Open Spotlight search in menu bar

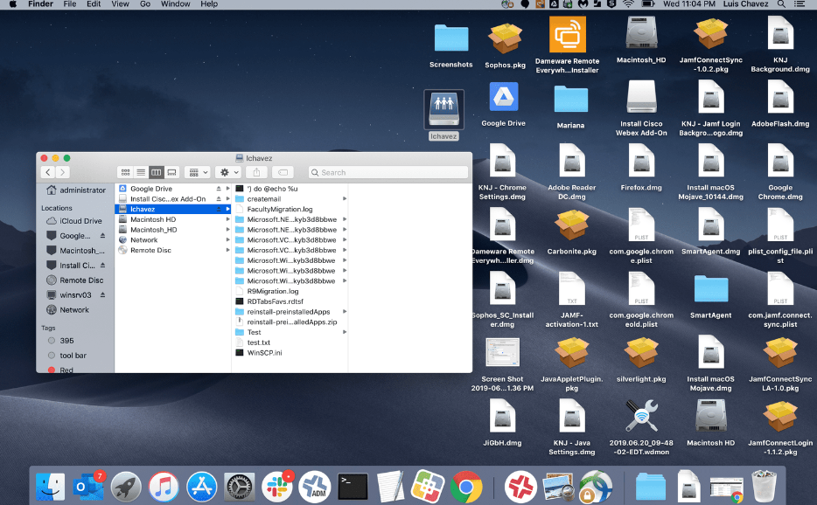(x=781, y=4)
